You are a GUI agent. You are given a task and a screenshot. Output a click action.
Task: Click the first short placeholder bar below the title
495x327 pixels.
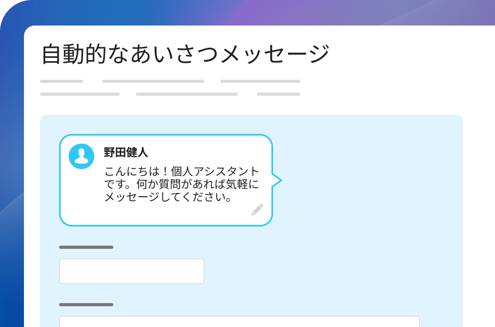pyautogui.click(x=61, y=81)
